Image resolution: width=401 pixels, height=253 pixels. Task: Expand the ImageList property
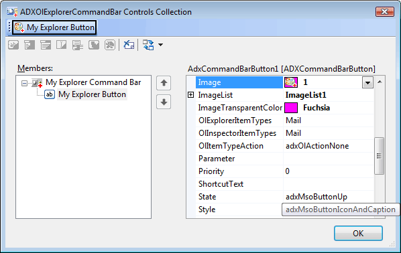(191, 95)
